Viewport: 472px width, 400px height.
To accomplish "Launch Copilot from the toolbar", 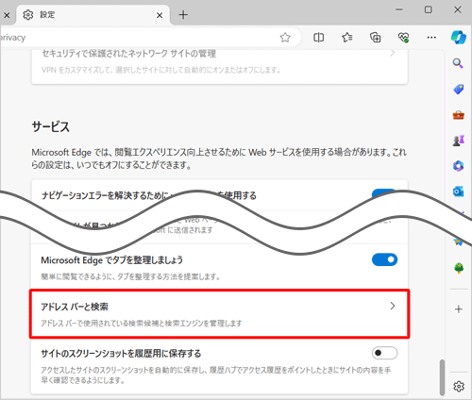I will (x=459, y=37).
